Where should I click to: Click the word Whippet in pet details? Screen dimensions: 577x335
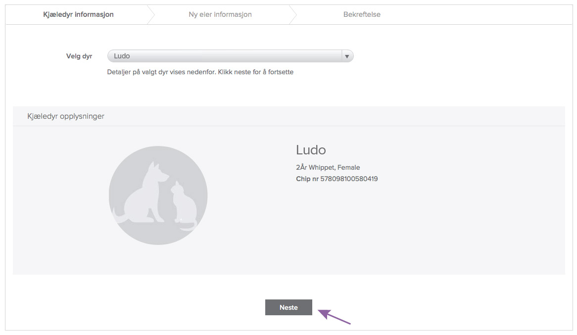[321, 168]
